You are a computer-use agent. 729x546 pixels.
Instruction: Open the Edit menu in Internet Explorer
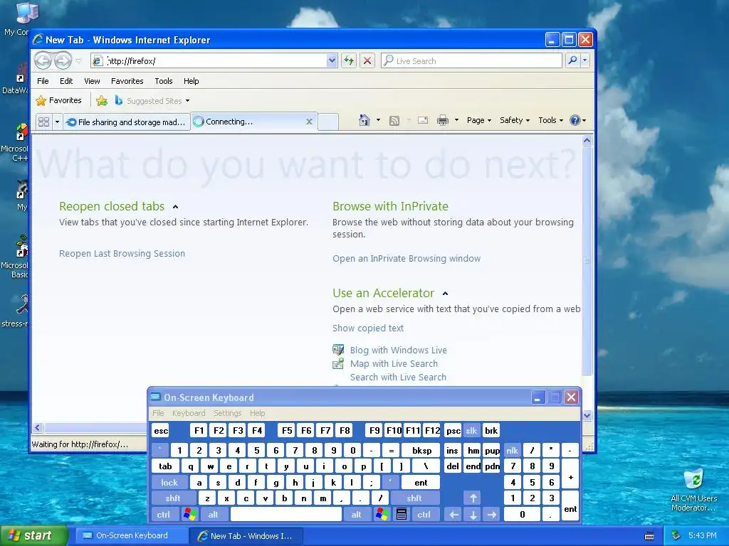pyautogui.click(x=66, y=81)
